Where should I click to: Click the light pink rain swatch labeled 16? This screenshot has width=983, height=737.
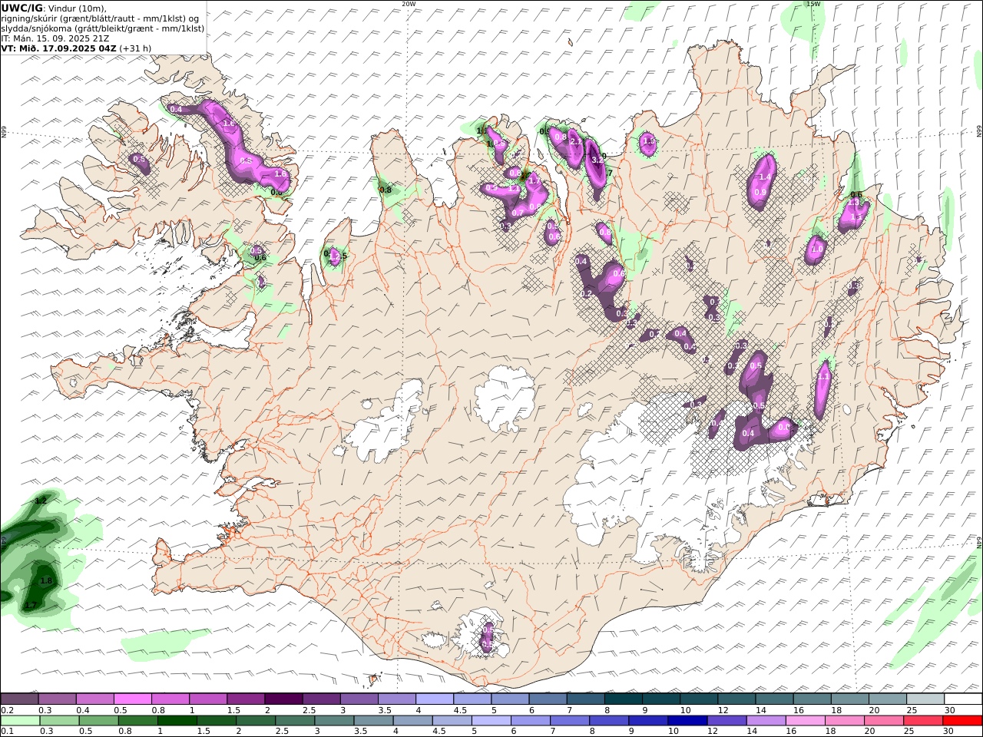(804, 720)
